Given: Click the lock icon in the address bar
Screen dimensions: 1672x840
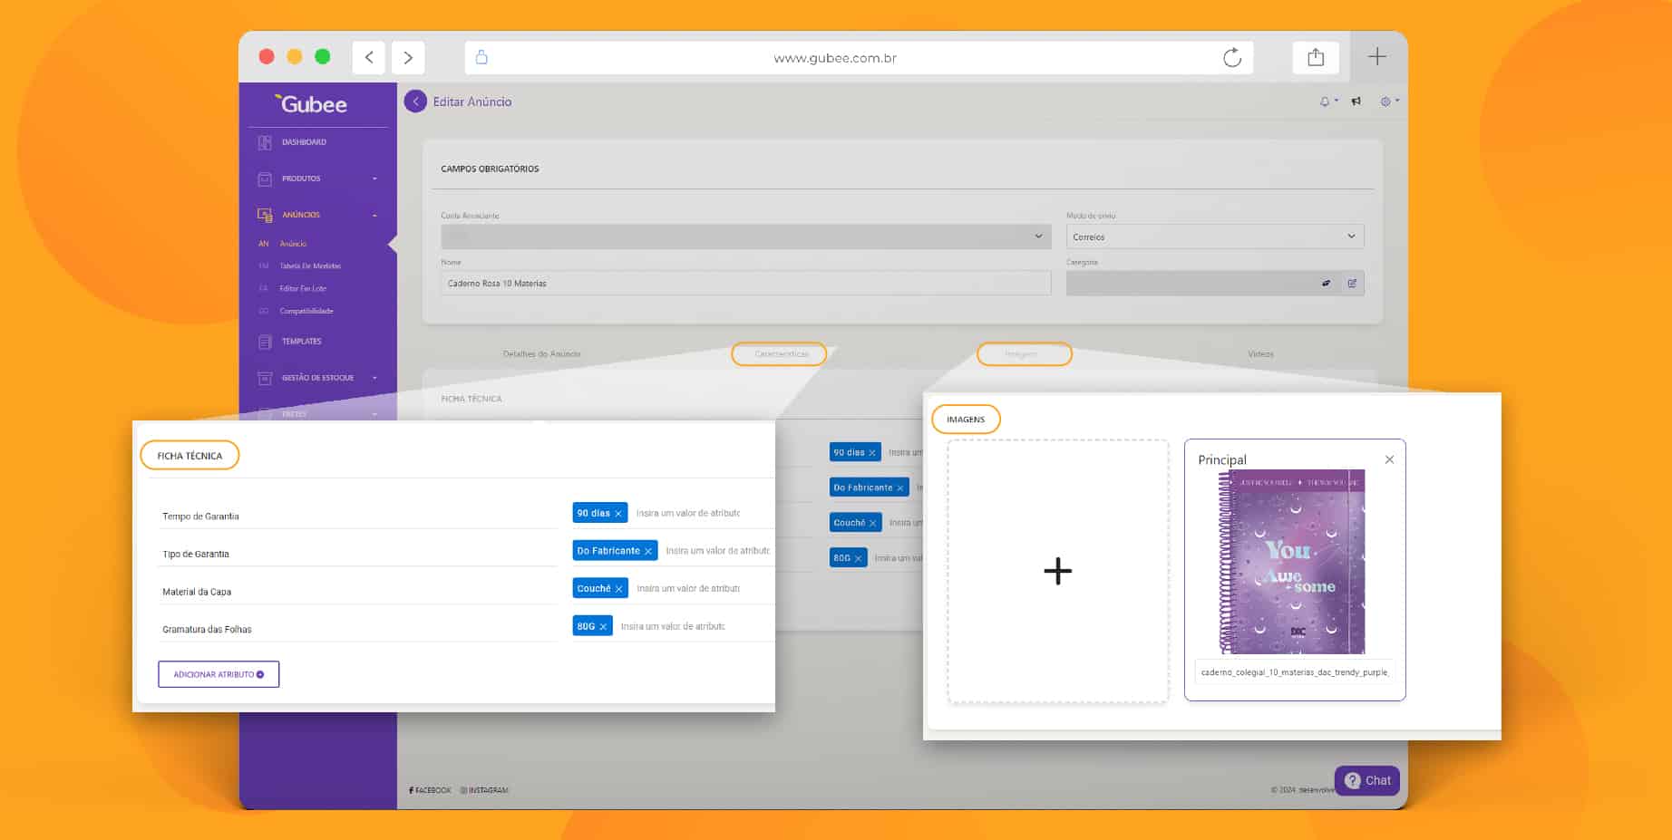Looking at the screenshot, I should click(x=481, y=57).
